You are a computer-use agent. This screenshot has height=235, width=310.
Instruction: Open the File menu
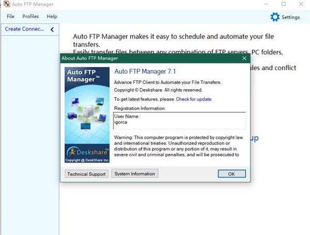(10, 16)
